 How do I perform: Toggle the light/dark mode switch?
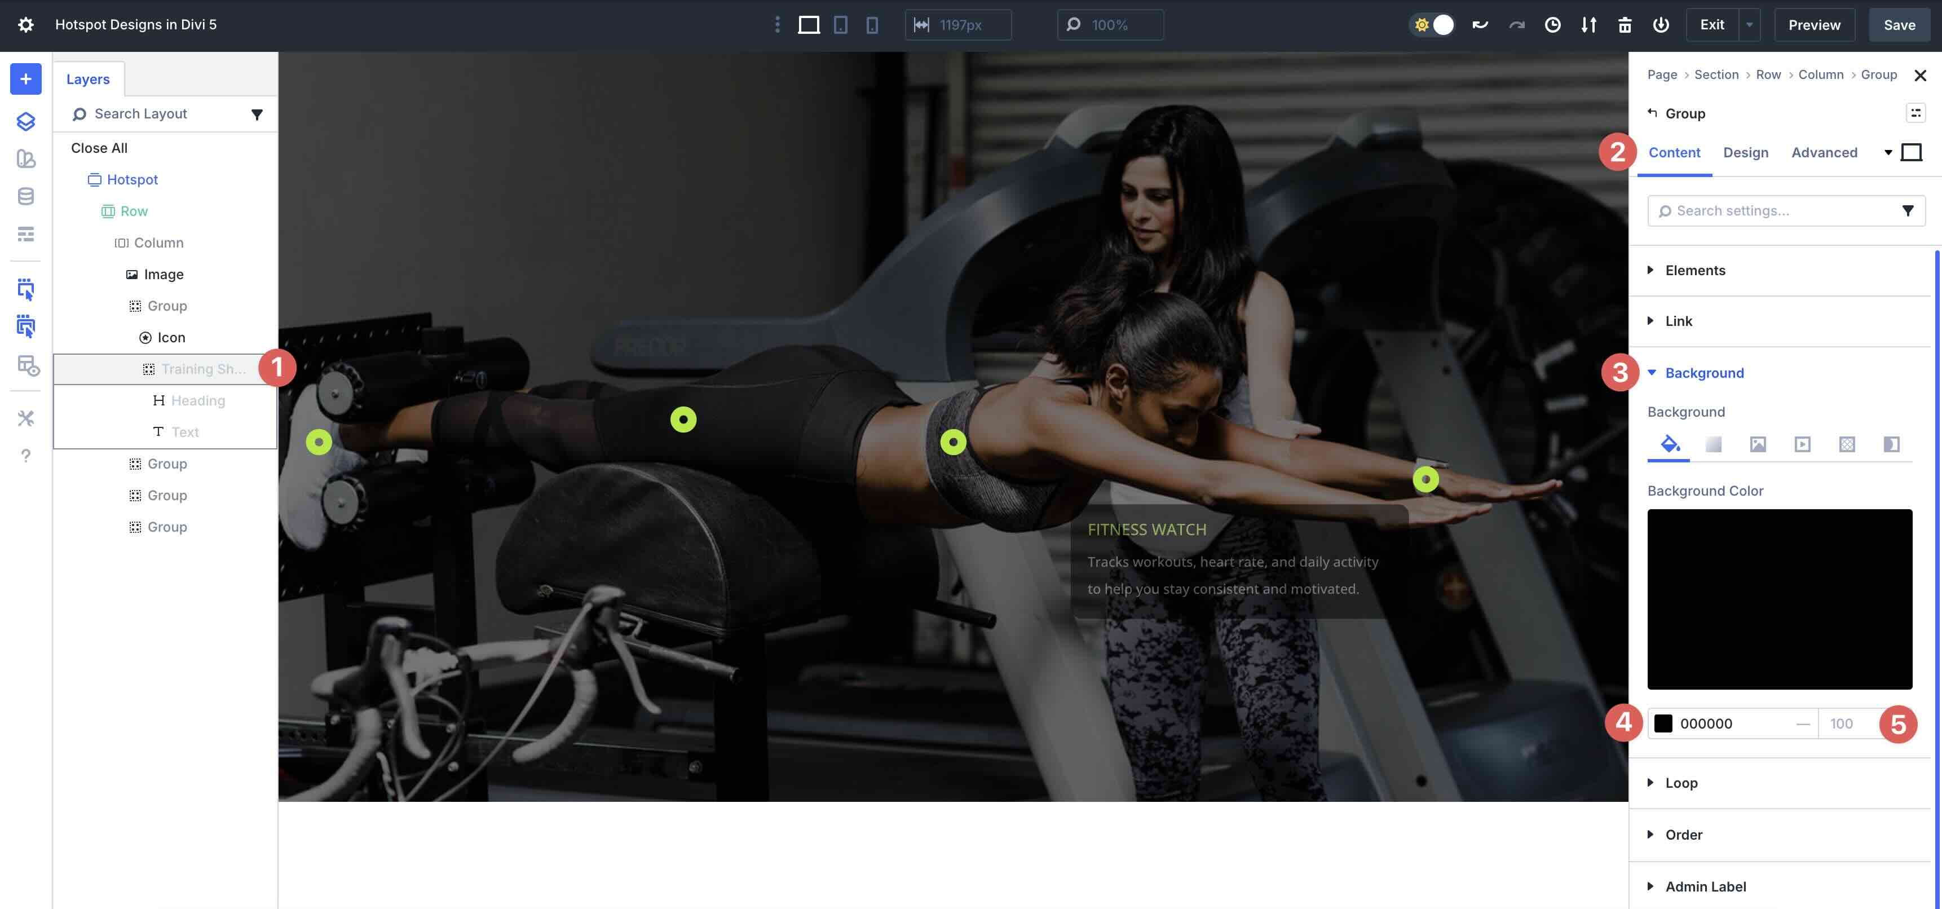1432,25
